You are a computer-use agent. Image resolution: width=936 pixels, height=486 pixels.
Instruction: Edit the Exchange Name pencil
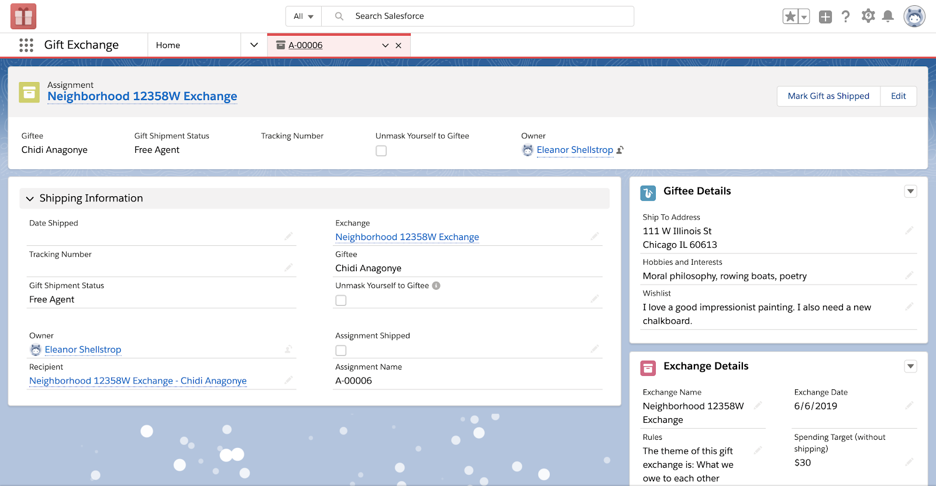click(x=758, y=405)
